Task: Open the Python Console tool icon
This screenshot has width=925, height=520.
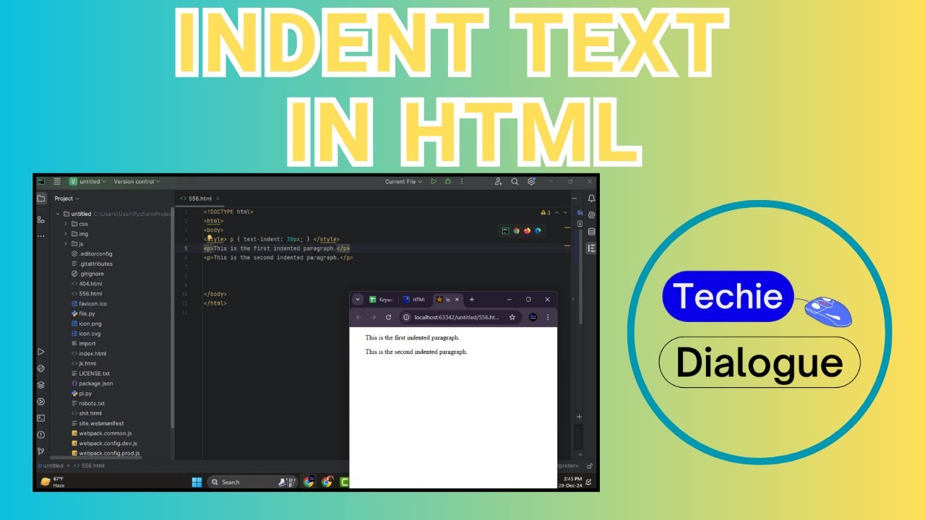Action: 41,368
